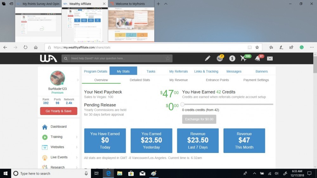This screenshot has width=317, height=178.
Task: Click the Grammarly extension icon
Action: pyautogui.click(x=302, y=47)
